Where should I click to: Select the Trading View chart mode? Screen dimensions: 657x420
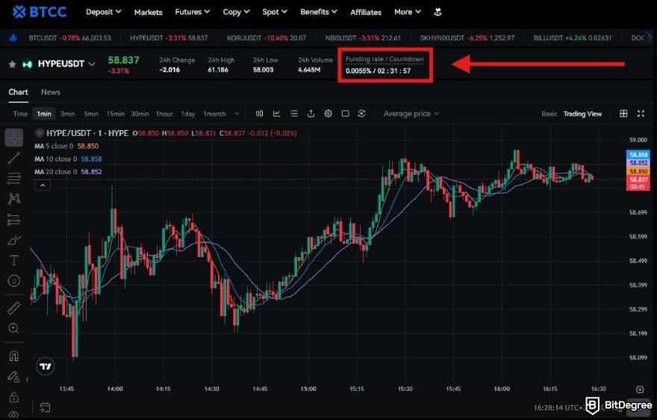pos(582,114)
